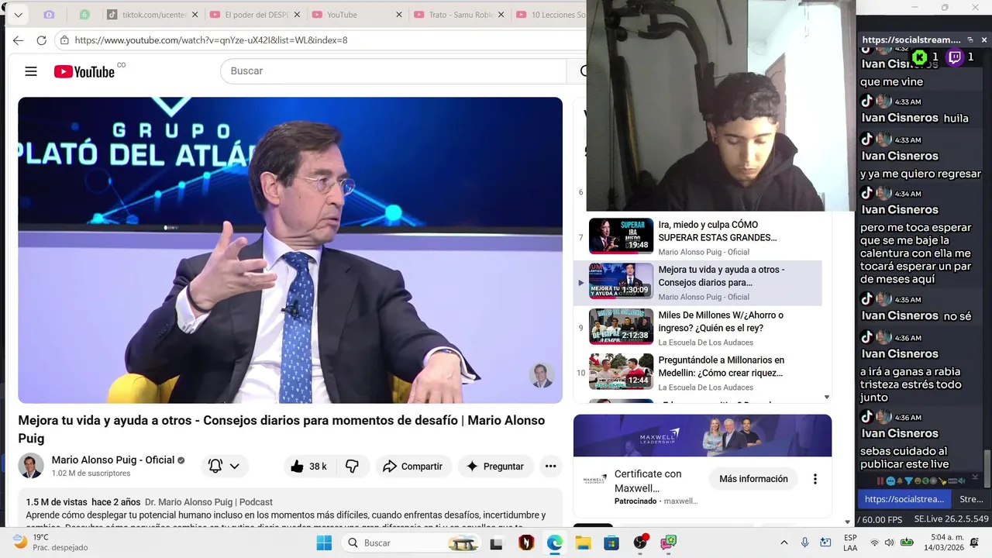Click the Twitch viewer count badge in chat overlay
The image size is (992, 558).
tap(961, 57)
